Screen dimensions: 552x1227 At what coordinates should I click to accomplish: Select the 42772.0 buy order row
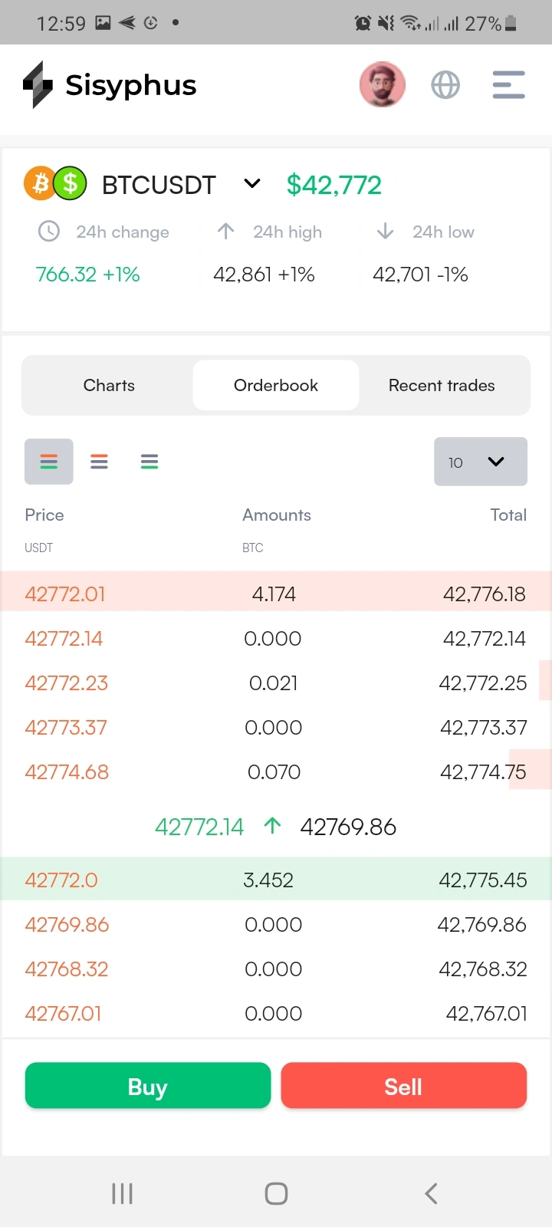(x=276, y=880)
